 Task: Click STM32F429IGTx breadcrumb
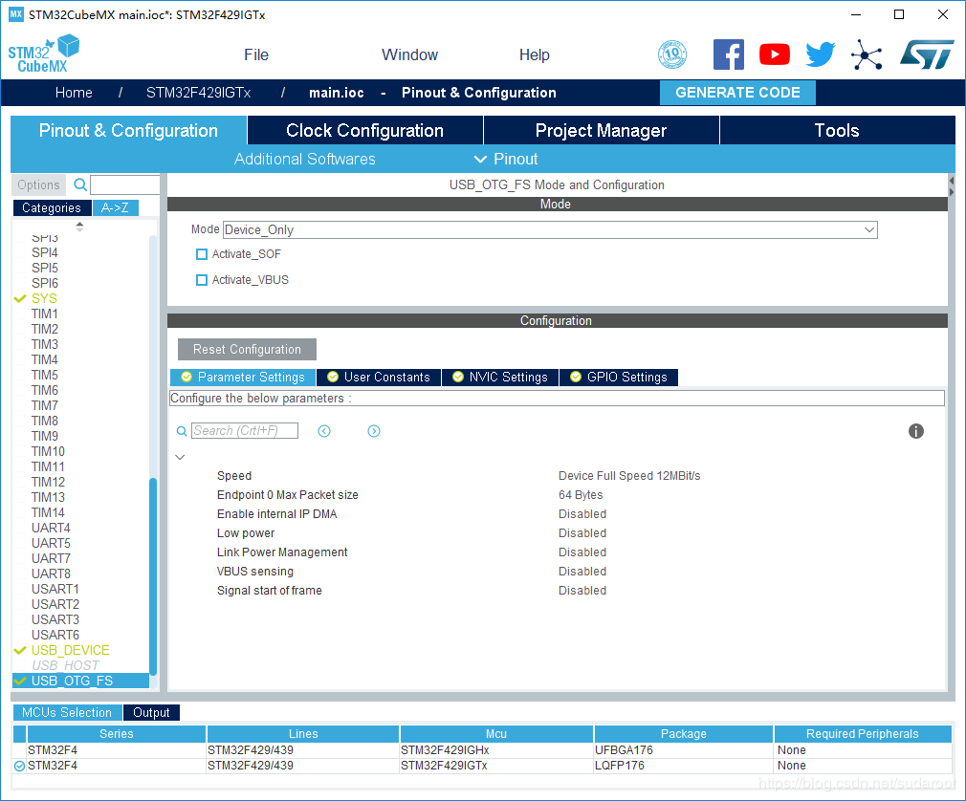click(198, 93)
